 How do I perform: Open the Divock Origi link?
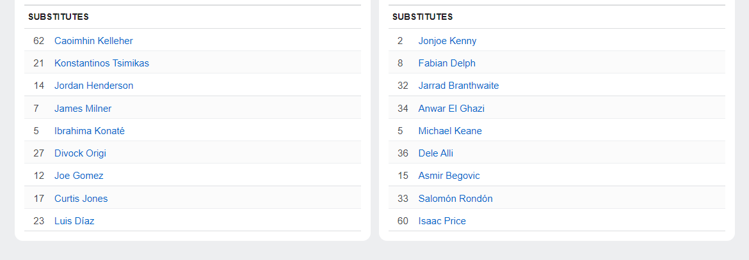80,153
